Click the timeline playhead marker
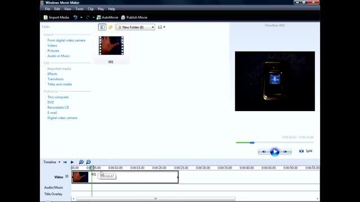Image resolution: width=360 pixels, height=202 pixels. (x=92, y=168)
